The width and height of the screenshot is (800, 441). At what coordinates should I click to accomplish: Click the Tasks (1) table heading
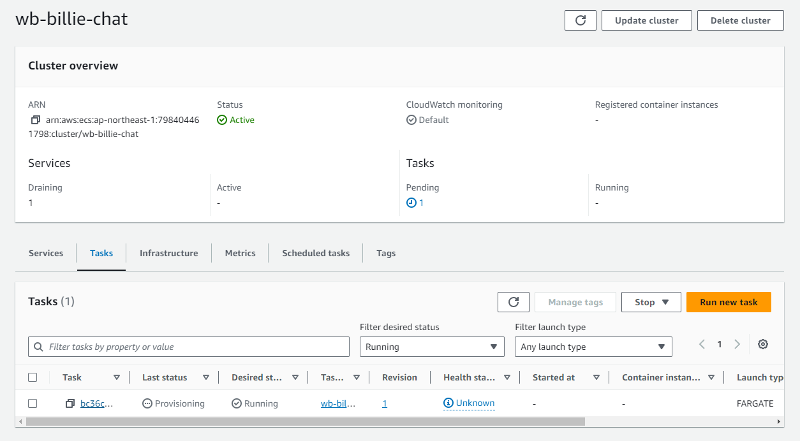(51, 301)
